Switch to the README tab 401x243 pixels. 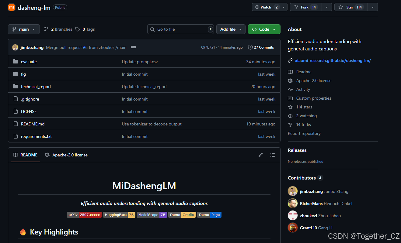(25, 155)
